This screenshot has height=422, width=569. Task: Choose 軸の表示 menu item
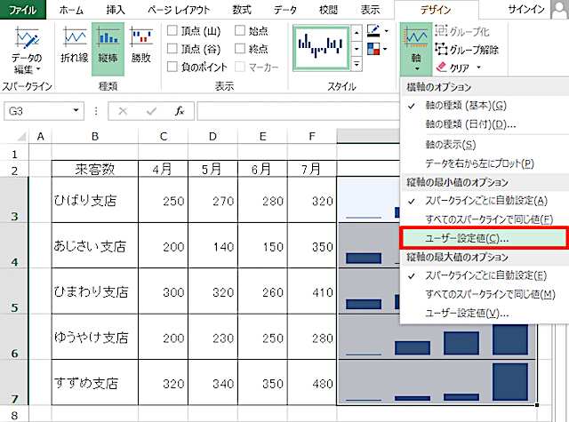click(485, 145)
